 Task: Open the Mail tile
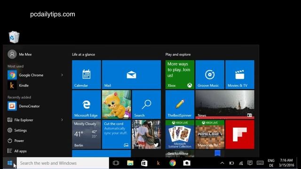pyautogui.click(x=132, y=75)
